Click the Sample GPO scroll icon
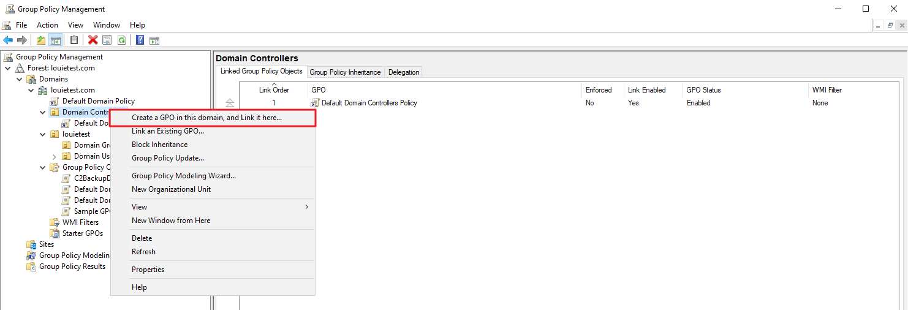Image resolution: width=908 pixels, height=310 pixels. click(x=67, y=211)
